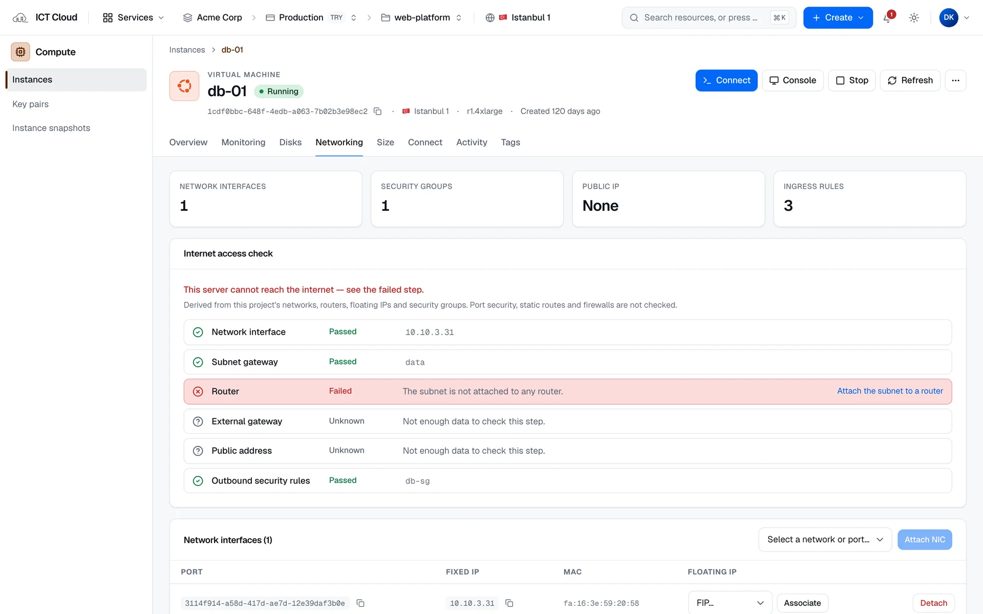Viewport: 983px width, 614px height.
Task: Click the Refresh button
Action: pos(910,80)
